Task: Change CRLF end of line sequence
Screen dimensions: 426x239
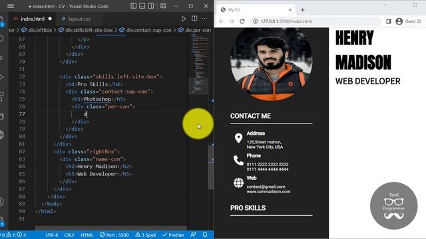Action: (x=69, y=235)
